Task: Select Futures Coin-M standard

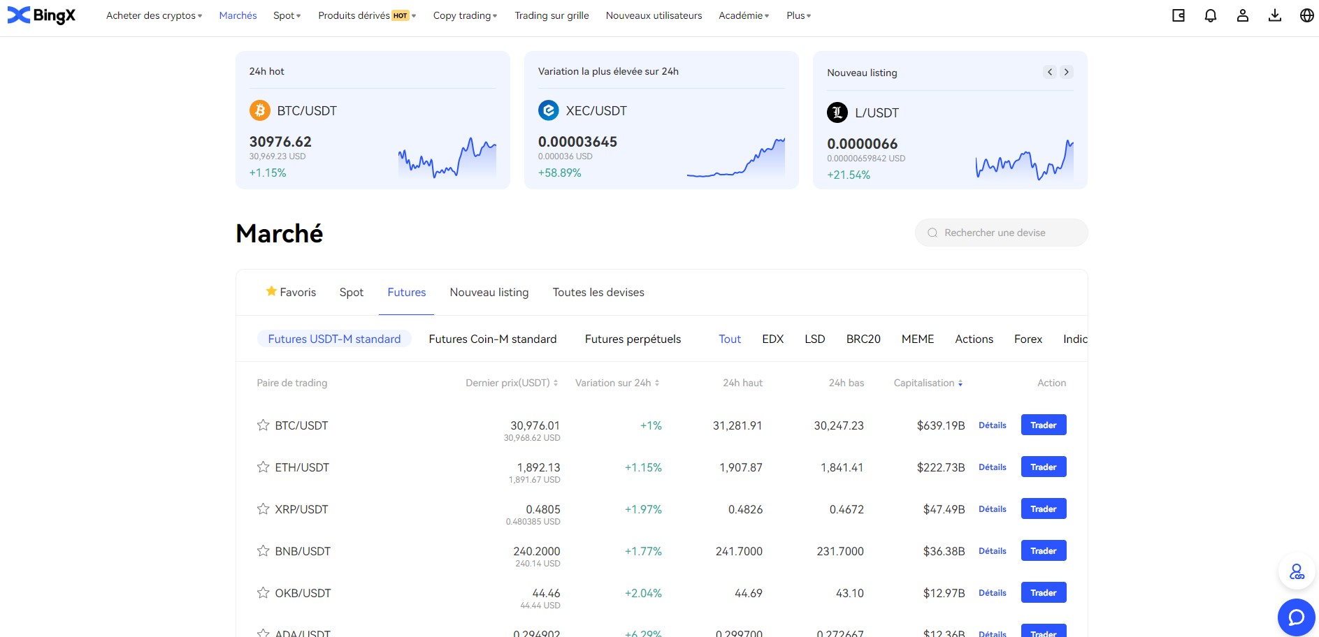Action: (x=493, y=339)
